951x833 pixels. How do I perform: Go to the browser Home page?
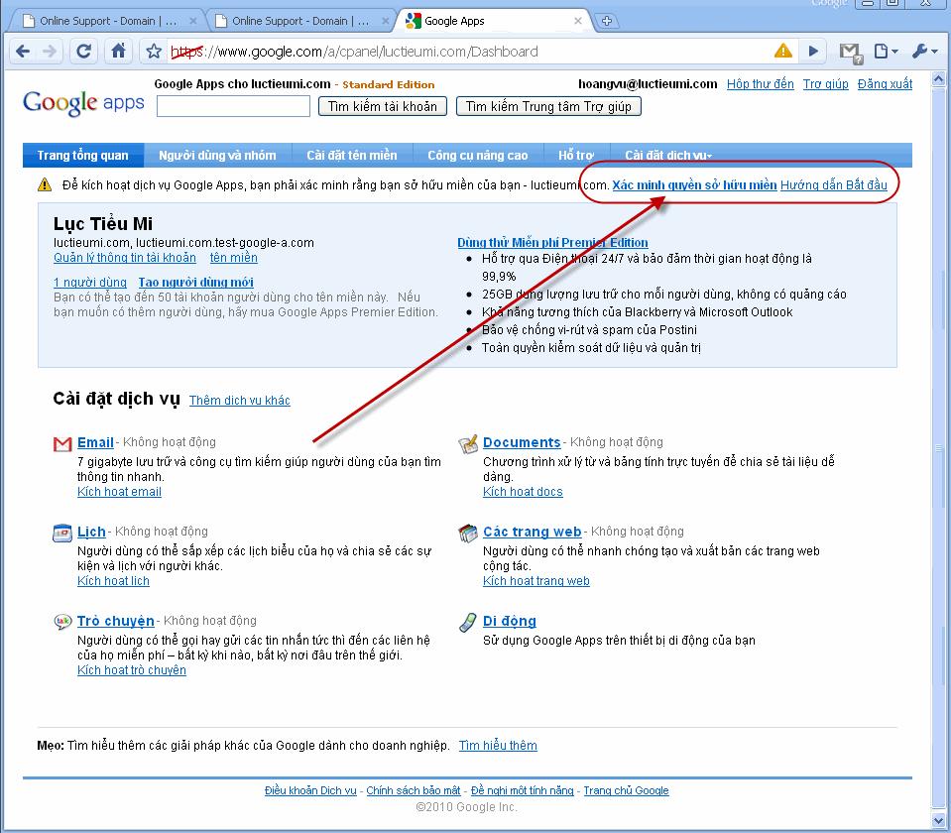[119, 51]
